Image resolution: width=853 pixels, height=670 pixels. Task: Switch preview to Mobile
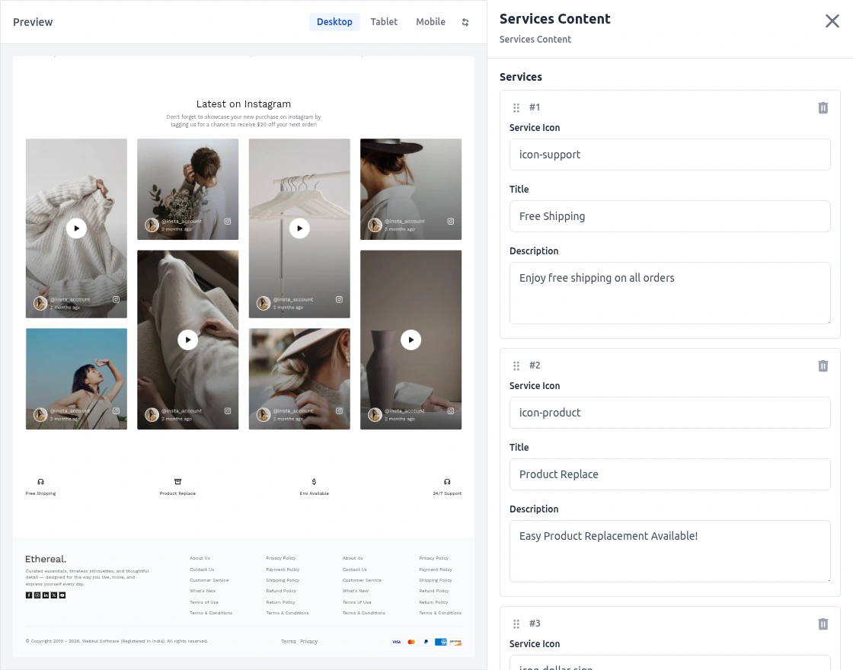pyautogui.click(x=430, y=22)
